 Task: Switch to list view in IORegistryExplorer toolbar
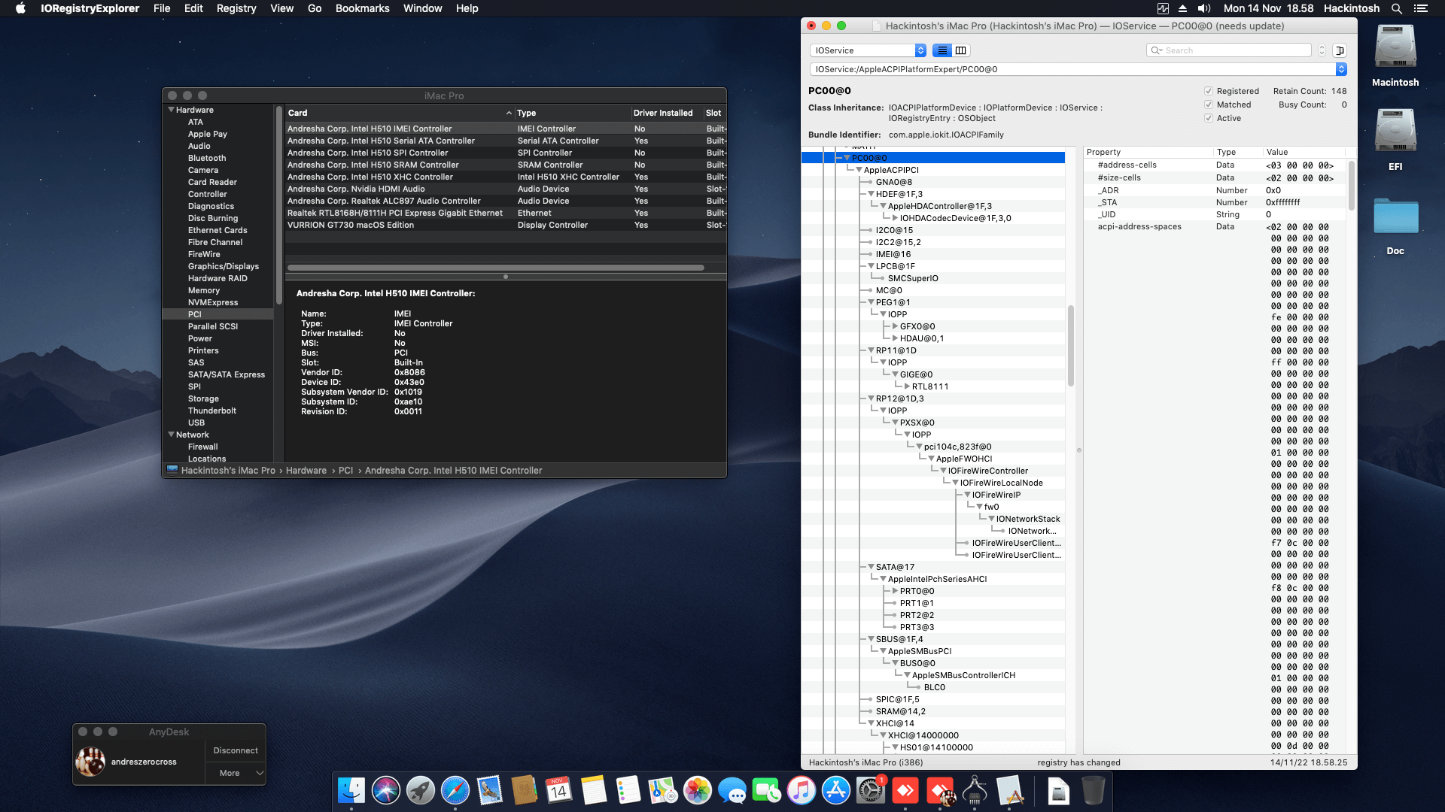tap(942, 50)
